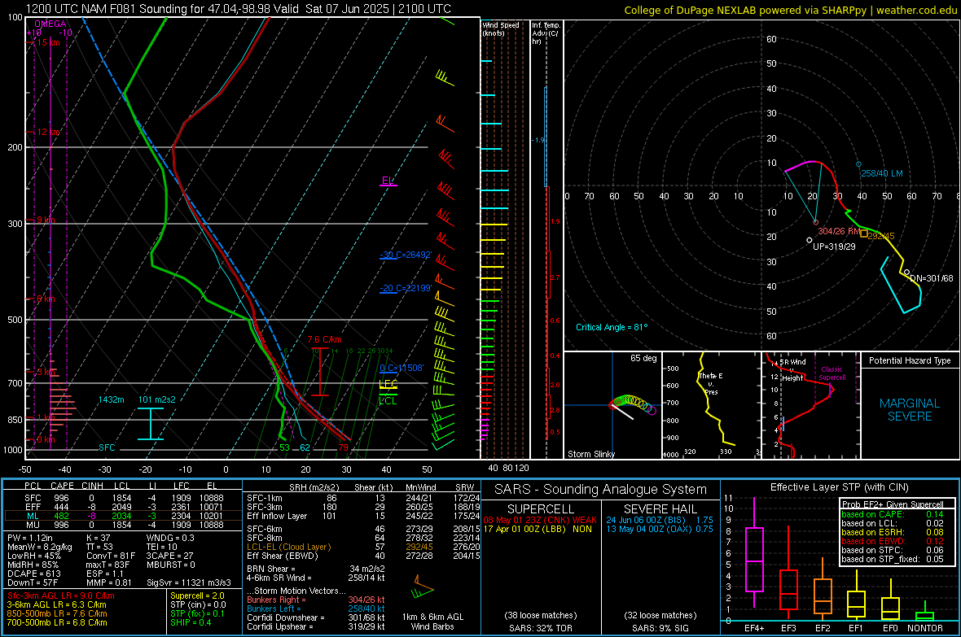The width and height of the screenshot is (961, 637).
Task: Click the SARS: 32% TOR text
Action: (x=541, y=628)
